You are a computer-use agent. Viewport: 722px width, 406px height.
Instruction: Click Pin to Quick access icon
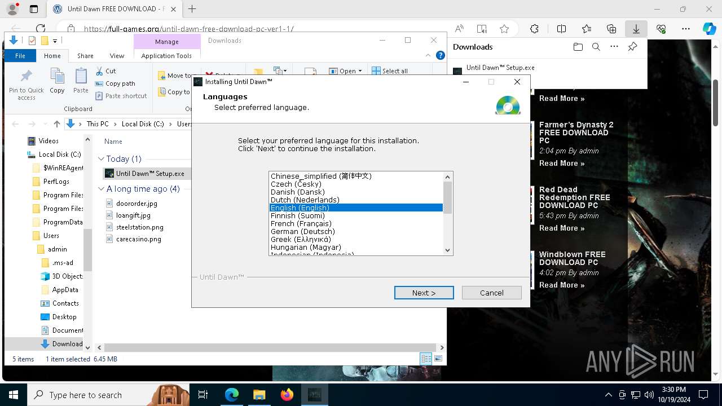coord(26,85)
